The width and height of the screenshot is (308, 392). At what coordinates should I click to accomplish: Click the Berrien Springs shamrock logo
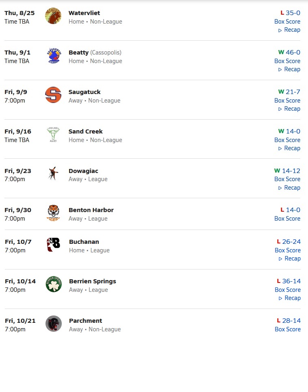pyautogui.click(x=54, y=284)
